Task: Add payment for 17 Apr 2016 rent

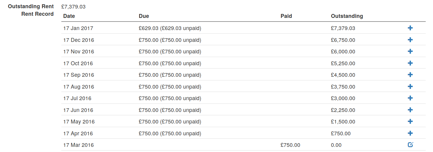Action: 410,133
